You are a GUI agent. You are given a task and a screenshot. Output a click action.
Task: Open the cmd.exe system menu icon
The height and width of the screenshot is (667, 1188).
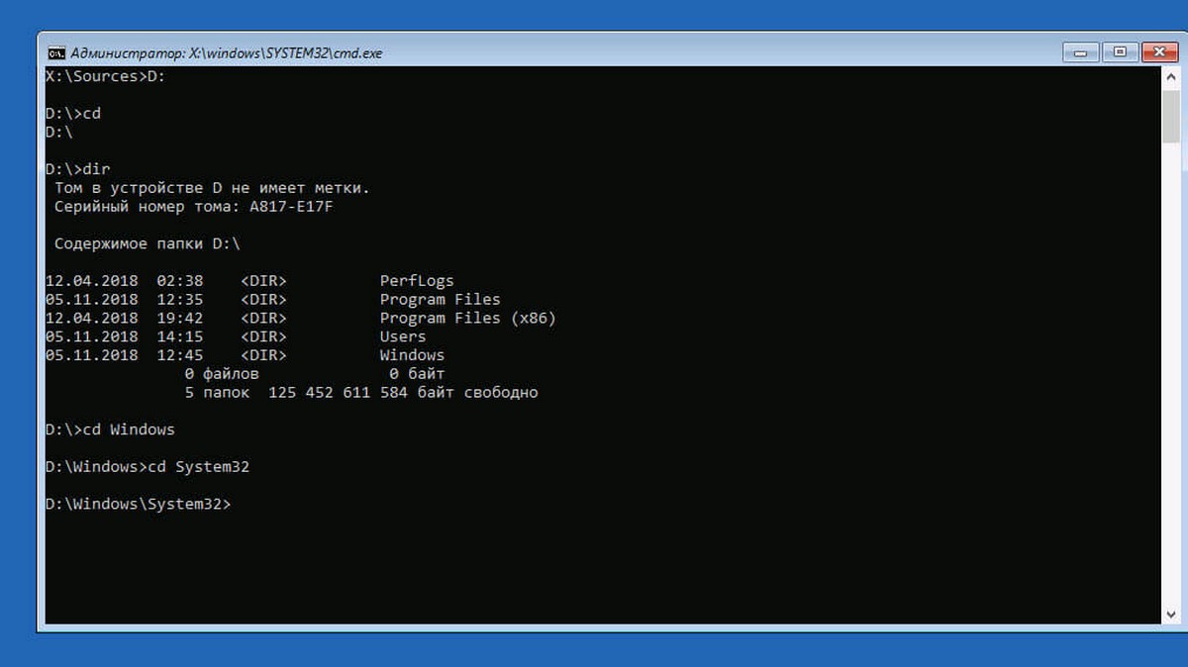click(57, 52)
